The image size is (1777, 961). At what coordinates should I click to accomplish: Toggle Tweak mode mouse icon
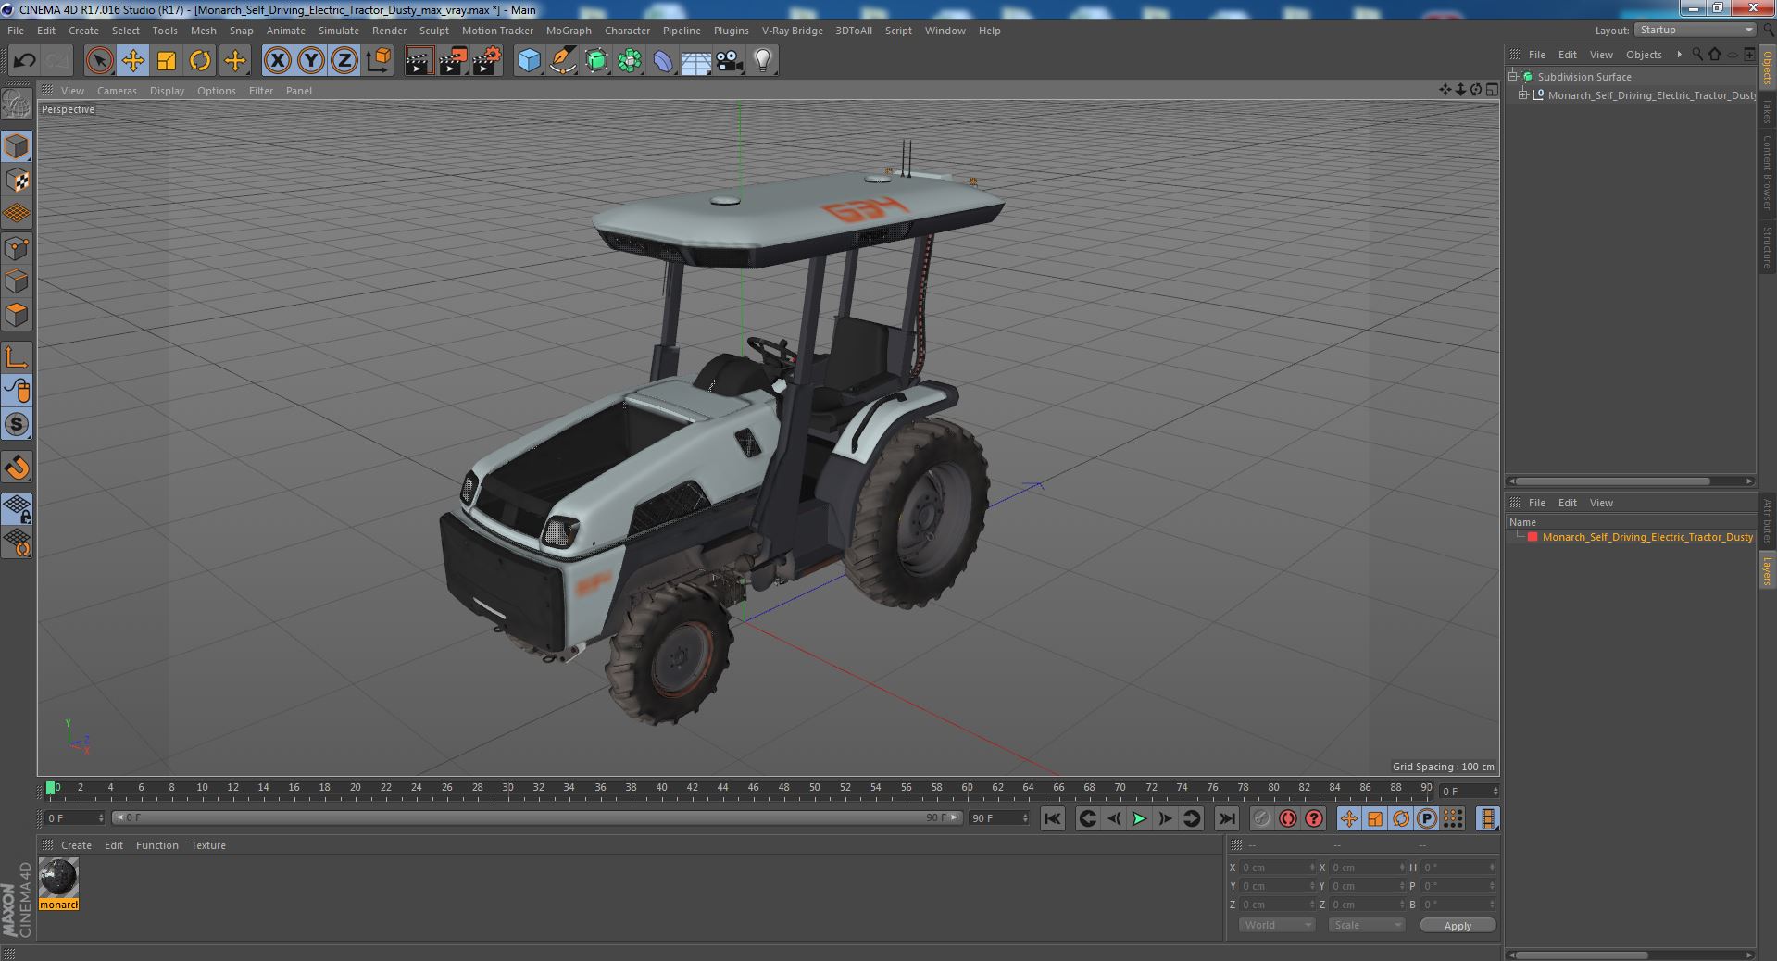tap(18, 391)
